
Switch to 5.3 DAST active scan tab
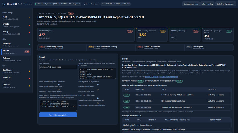click(x=160, y=48)
